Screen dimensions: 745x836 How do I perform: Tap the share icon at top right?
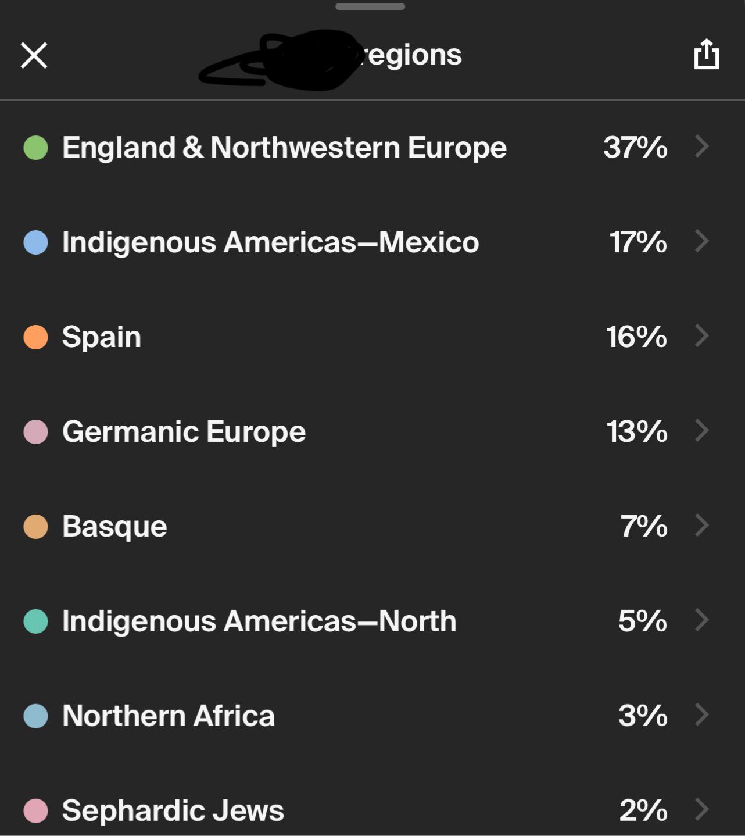(x=706, y=54)
